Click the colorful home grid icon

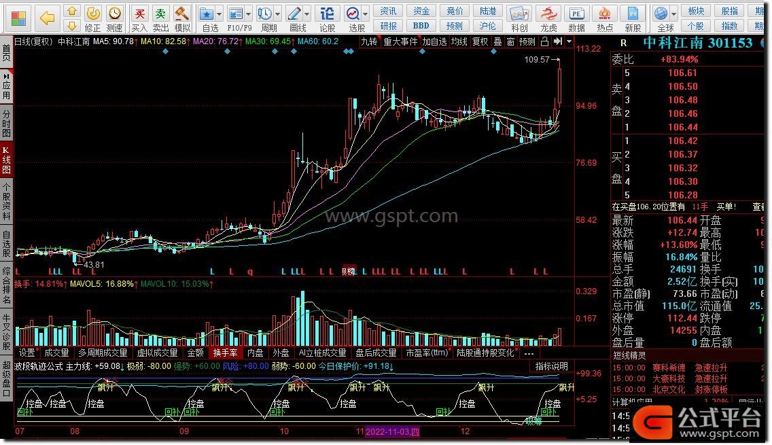18,19
